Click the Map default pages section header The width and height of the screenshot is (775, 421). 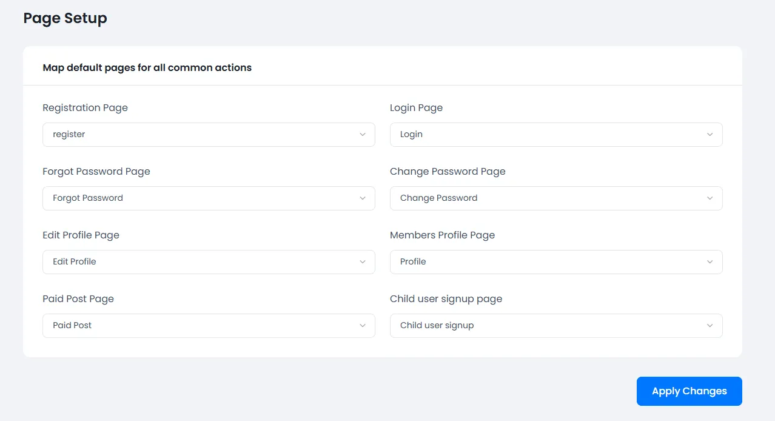(146, 67)
